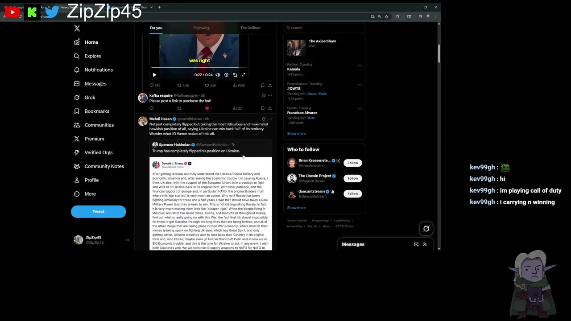Compose new message in Messages drawer
Viewport: 571px width, 321px height.
pos(416,244)
